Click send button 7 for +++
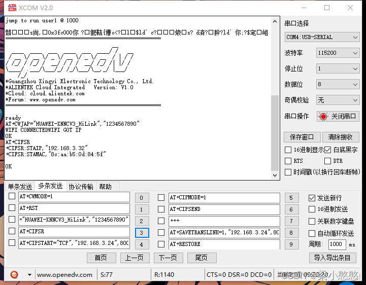366x285 pixels. tap(291, 221)
